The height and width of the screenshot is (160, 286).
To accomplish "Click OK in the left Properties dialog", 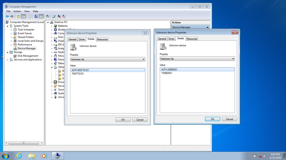I will 123,120.
